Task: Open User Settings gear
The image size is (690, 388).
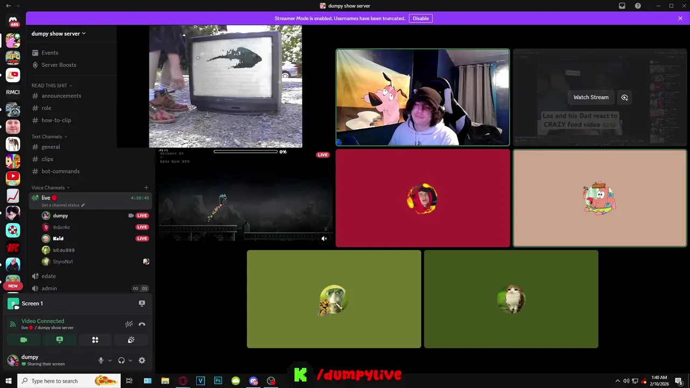Action: coord(142,361)
